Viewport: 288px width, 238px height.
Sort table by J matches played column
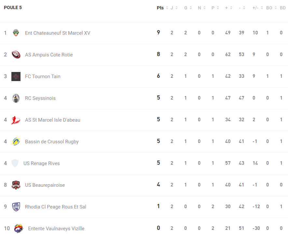[x=174, y=8]
